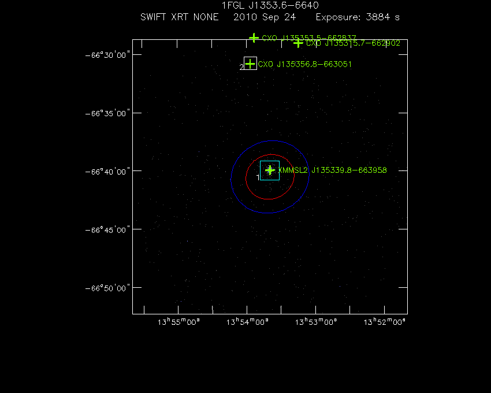491x393 pixels.
Task: Click the CXO J135315.7-662902 label
Action: 353,43
